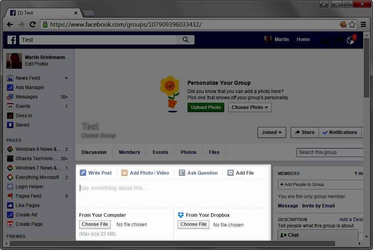Click Add People to Group field
Viewport: 373px width, 250px height.
coord(321,184)
